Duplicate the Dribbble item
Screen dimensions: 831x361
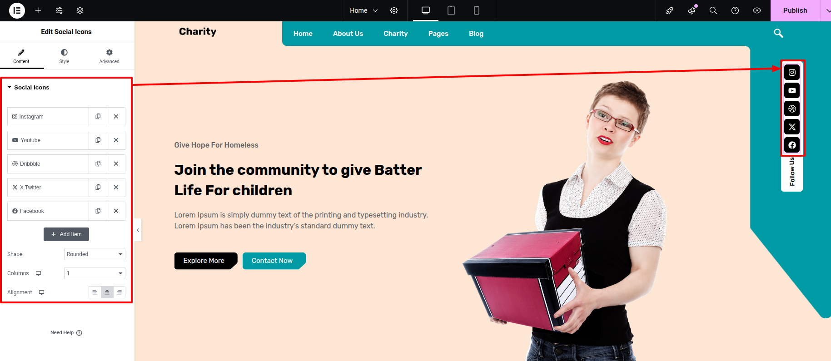tap(98, 164)
